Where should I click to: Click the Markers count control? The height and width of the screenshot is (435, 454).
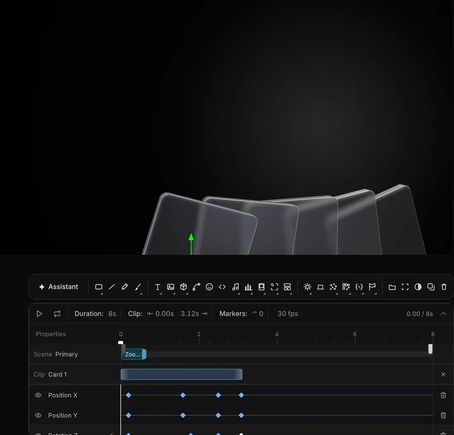(258, 314)
